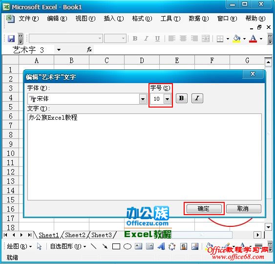Apply the red font color
Viewport: 275px width, 264px height.
(253, 39)
